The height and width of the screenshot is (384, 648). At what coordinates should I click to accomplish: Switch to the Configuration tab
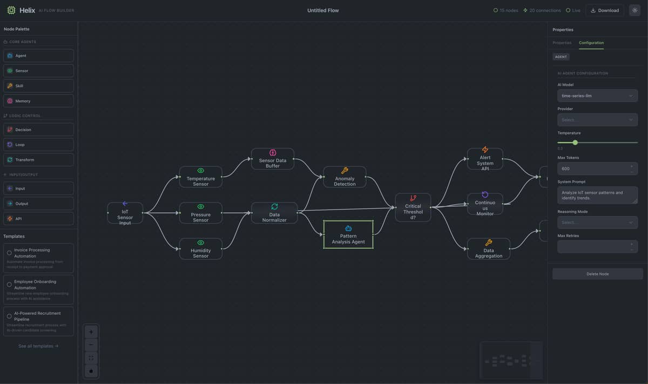click(x=591, y=43)
